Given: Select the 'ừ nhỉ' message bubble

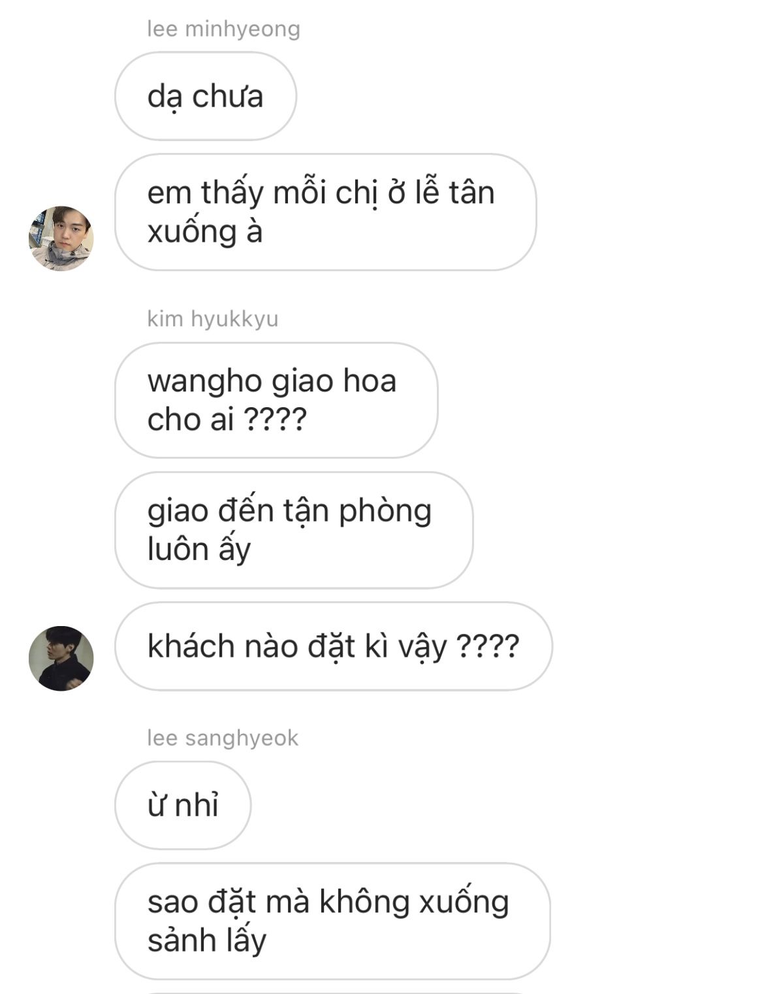Looking at the screenshot, I should [183, 805].
